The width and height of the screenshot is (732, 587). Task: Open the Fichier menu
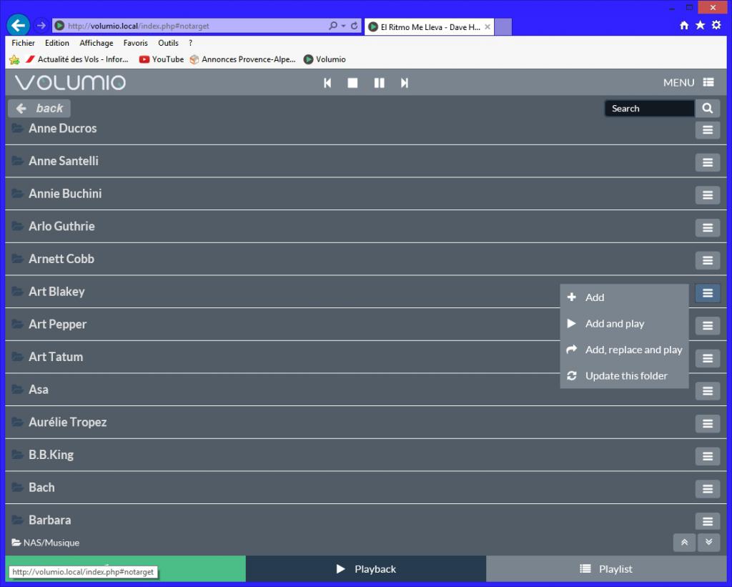tap(23, 43)
